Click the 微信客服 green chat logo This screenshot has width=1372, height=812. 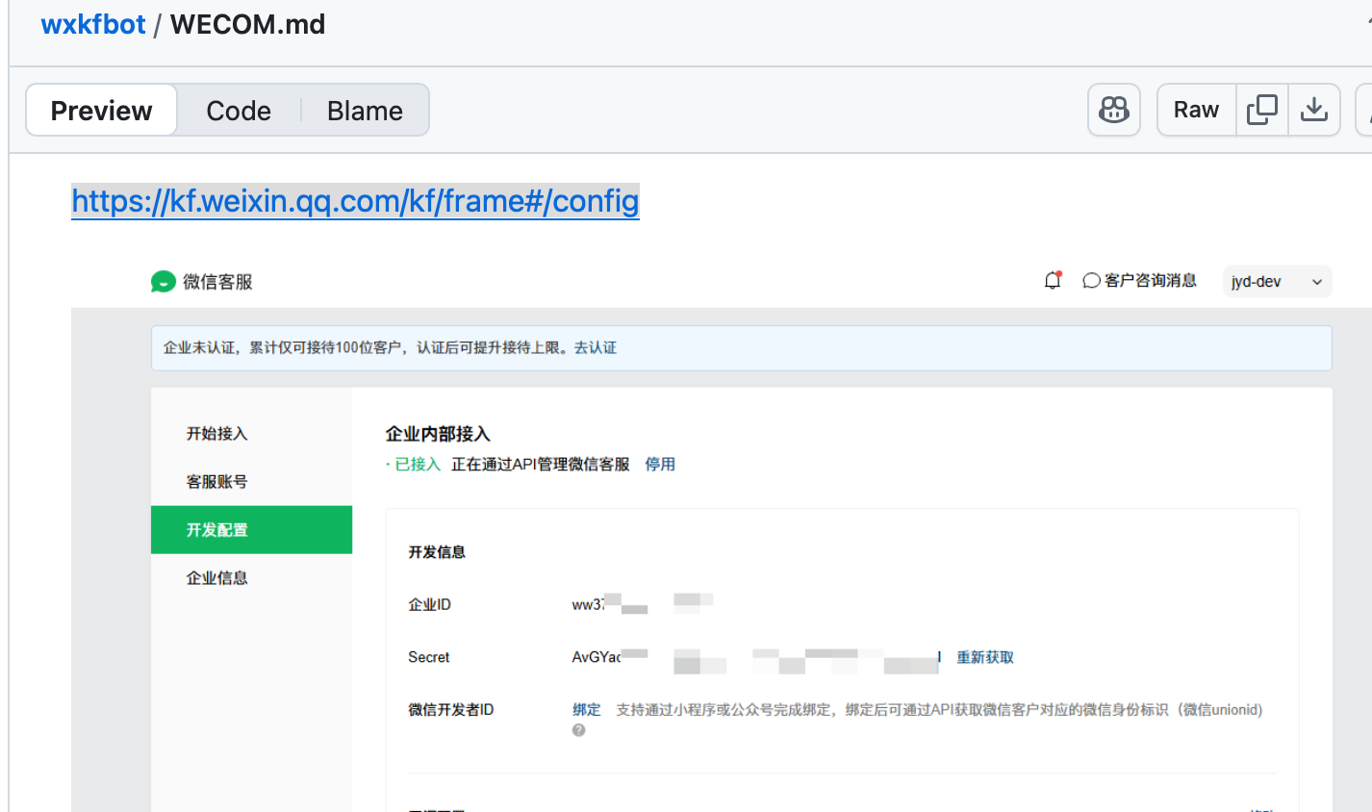click(164, 282)
